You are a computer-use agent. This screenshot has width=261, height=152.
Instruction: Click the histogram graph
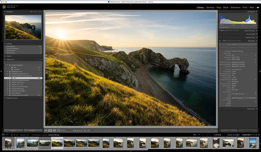(238, 19)
